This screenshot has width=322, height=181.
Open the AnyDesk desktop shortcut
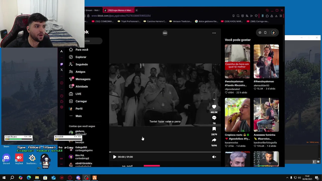pos(19,159)
